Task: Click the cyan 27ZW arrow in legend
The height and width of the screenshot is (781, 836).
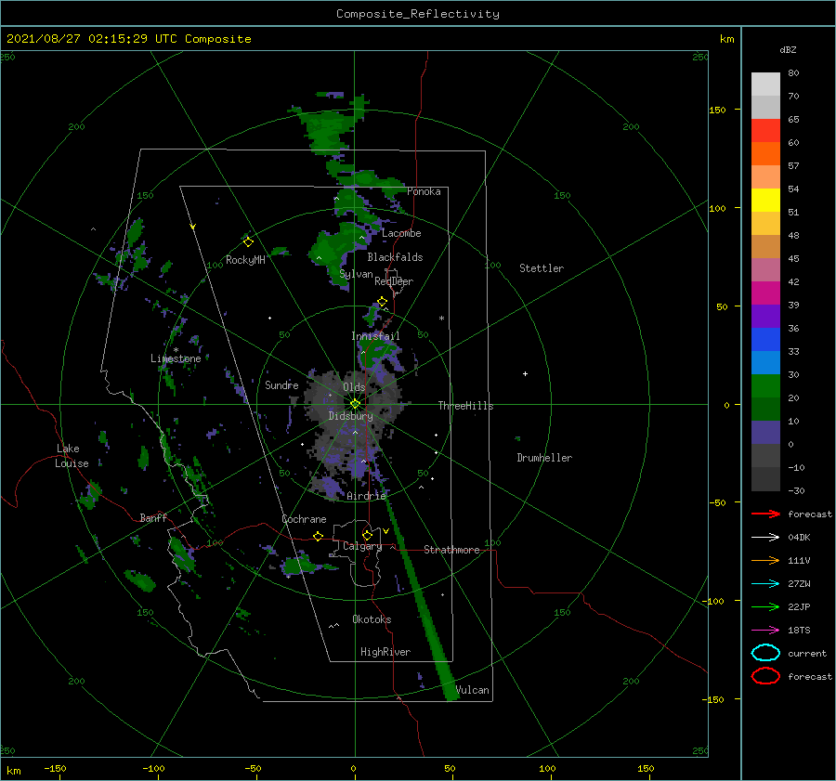Action: [765, 584]
